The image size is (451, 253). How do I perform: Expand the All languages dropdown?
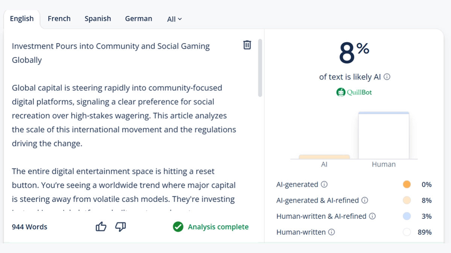pos(174,19)
